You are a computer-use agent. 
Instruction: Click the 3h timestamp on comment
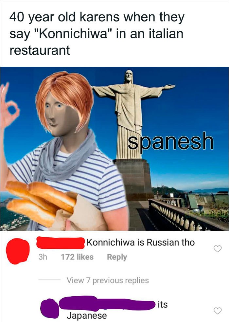point(43,257)
